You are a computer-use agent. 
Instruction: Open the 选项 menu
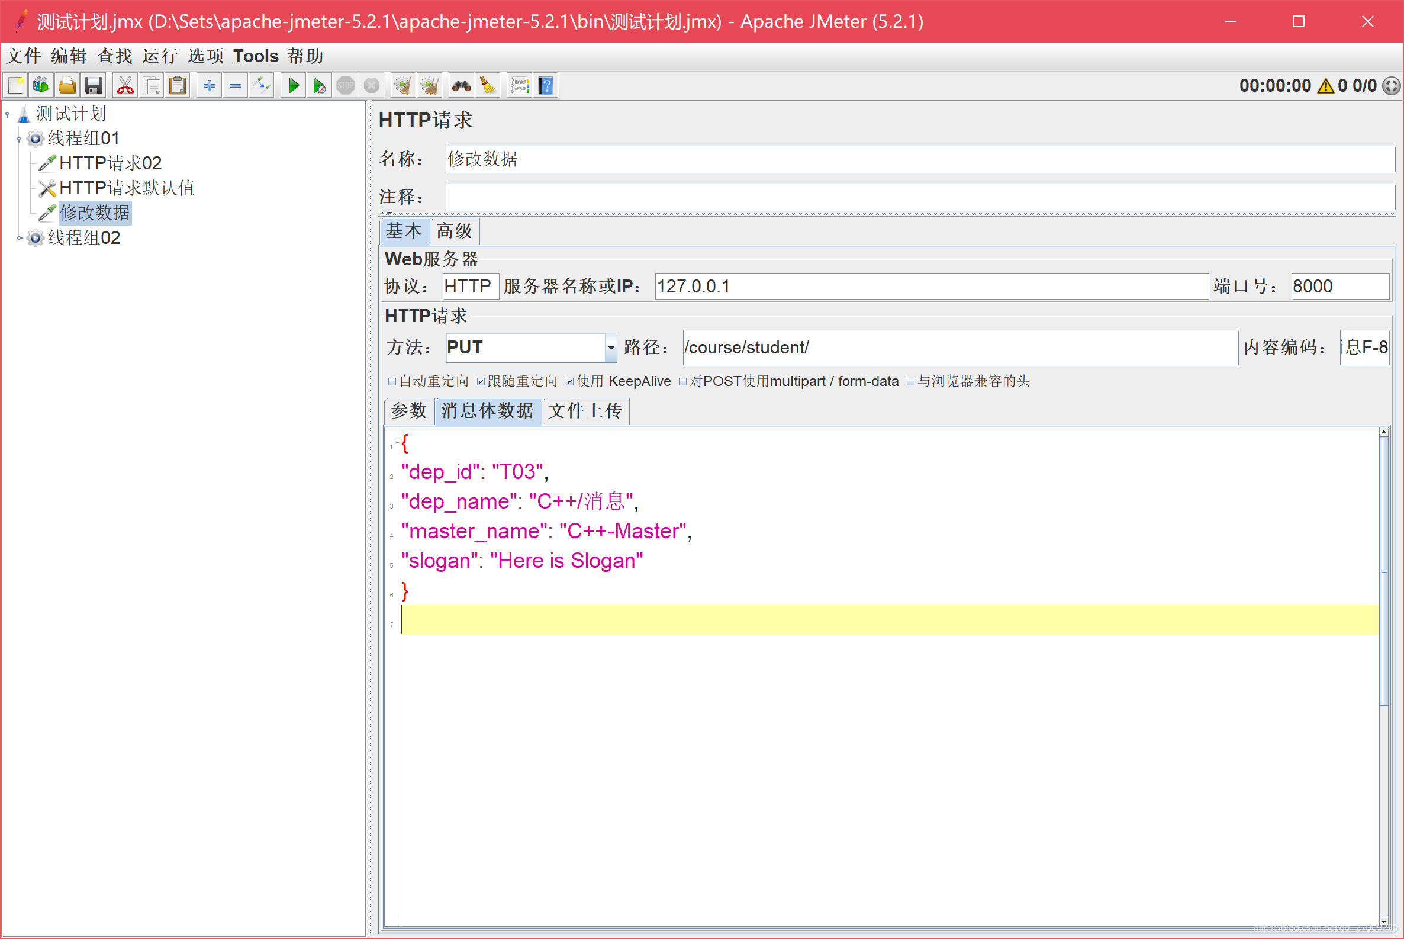coord(205,56)
